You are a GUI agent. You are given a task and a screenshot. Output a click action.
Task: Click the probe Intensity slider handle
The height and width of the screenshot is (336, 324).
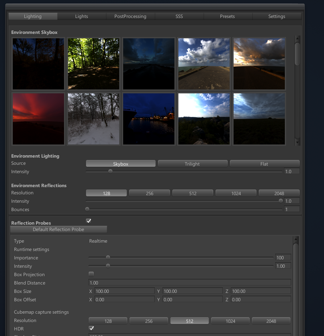point(108,266)
